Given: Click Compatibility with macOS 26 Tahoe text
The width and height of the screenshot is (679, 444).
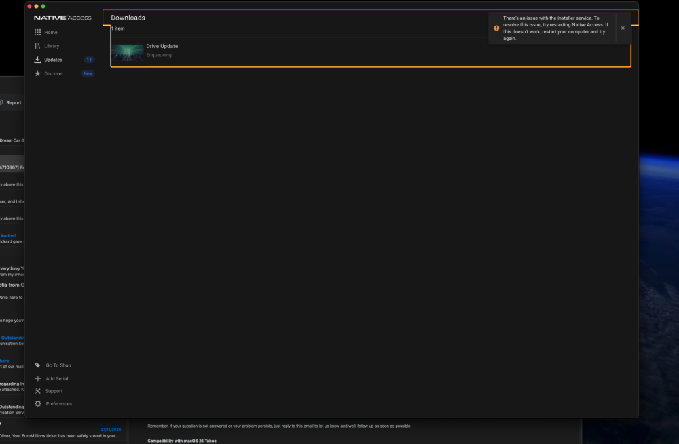Looking at the screenshot, I should click(182, 441).
